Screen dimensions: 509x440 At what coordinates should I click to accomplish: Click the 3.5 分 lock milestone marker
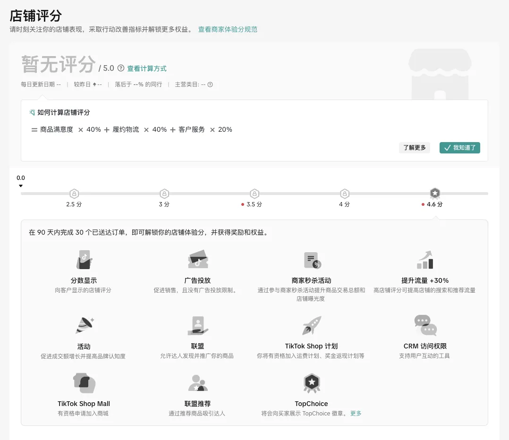click(x=254, y=194)
